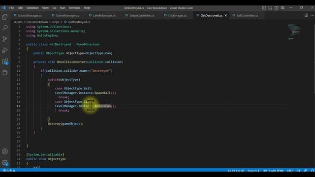The width and height of the screenshot is (315, 177).
Task: Open the Edit menu
Action: tap(20, 8)
